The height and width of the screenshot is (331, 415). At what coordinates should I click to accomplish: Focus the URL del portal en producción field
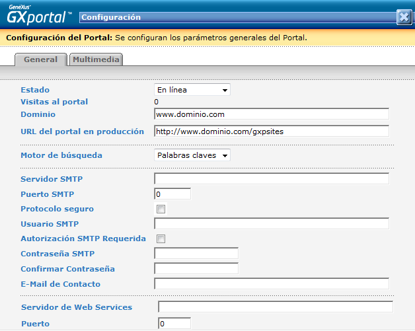tap(271, 131)
